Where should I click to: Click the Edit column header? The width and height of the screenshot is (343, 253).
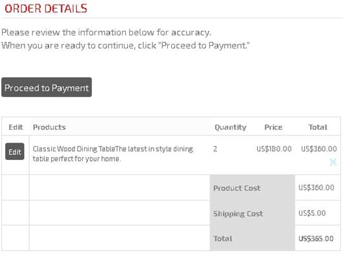click(16, 127)
